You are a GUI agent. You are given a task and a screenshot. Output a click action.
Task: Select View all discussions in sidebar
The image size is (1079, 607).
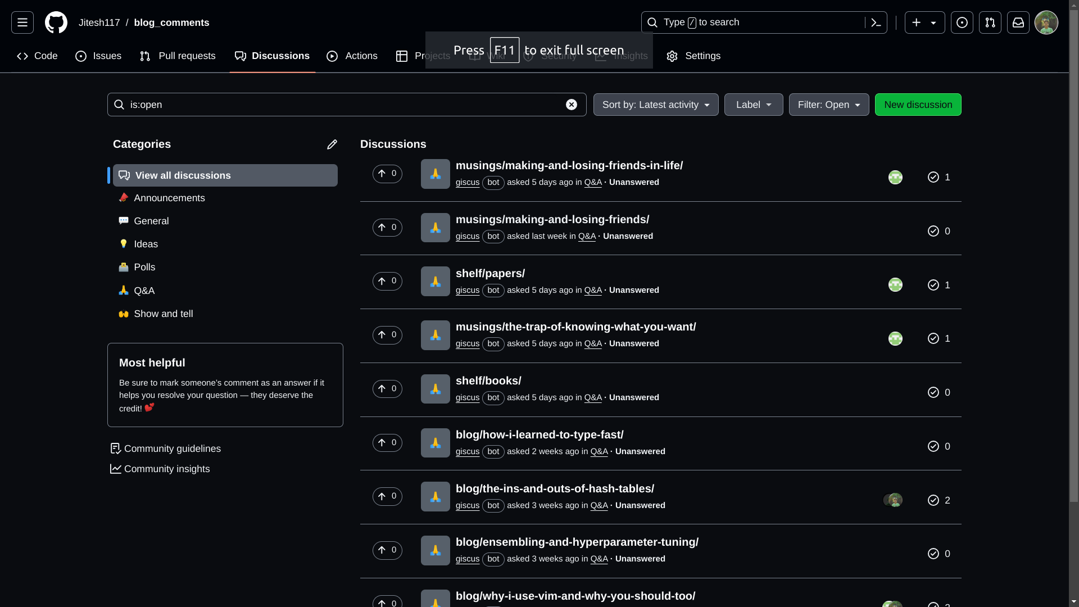[x=225, y=175]
